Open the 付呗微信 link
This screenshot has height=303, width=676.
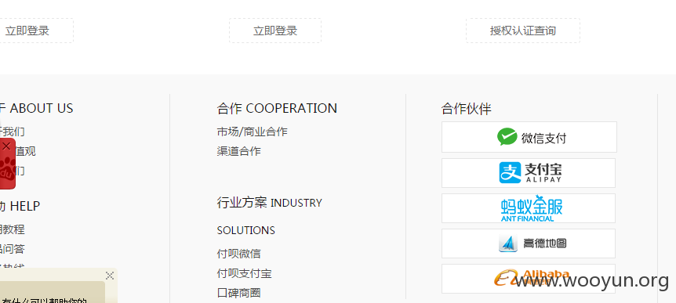(x=239, y=254)
